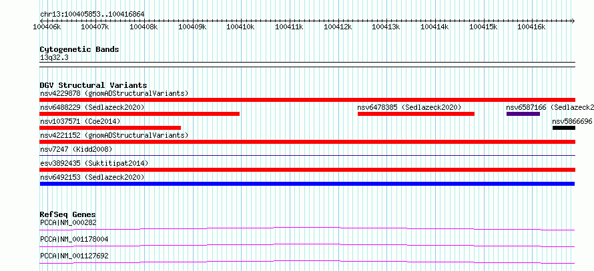This screenshot has height=271, width=594.
Task: Open variant nsv6587166 label
Action: pyautogui.click(x=550, y=107)
